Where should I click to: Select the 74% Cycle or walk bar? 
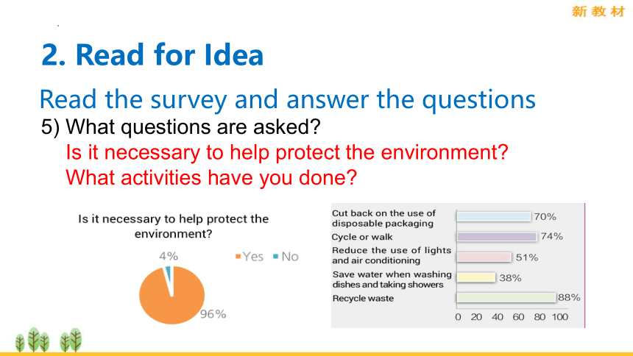[x=497, y=237]
